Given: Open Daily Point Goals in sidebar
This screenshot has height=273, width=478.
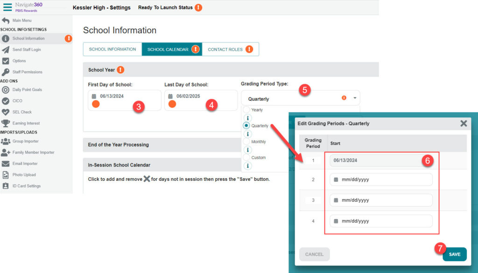Looking at the screenshot, I should 27,90.
